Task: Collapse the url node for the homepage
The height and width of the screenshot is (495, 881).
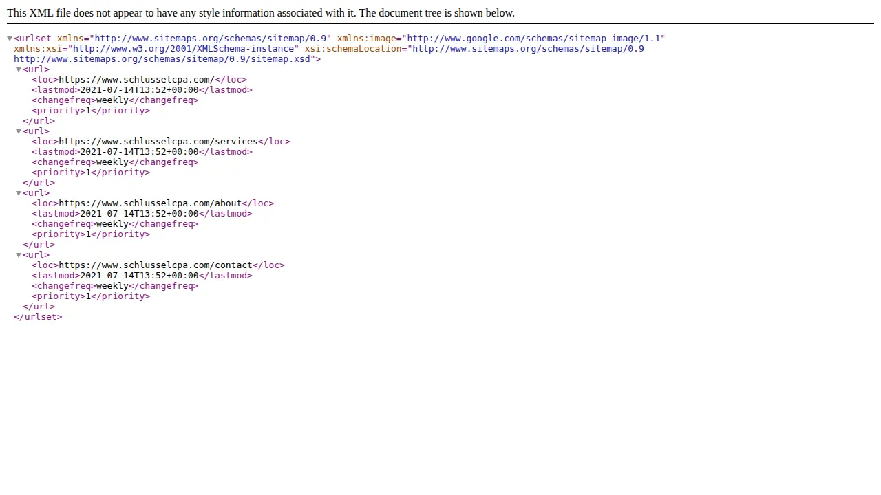Action: click(x=19, y=69)
